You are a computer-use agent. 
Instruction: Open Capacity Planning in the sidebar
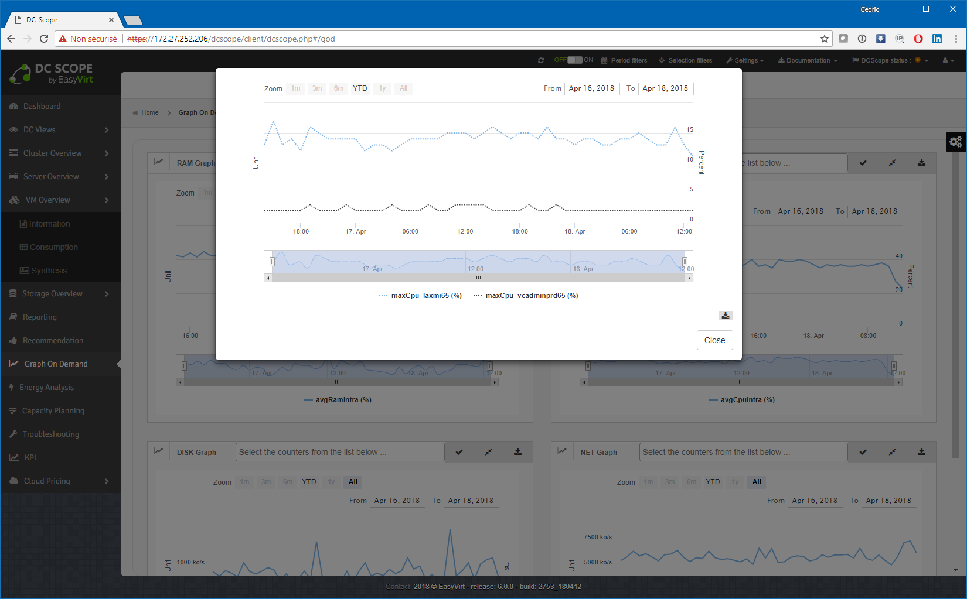click(53, 411)
